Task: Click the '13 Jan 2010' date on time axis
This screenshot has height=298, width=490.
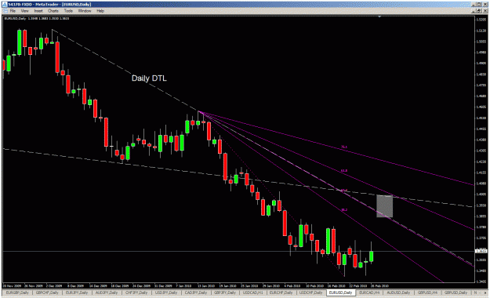Action: pyautogui.click(x=206, y=285)
